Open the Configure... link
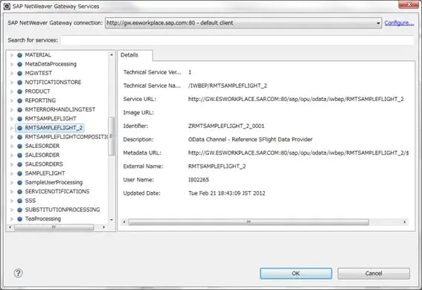This screenshot has height=290, width=422. click(399, 23)
